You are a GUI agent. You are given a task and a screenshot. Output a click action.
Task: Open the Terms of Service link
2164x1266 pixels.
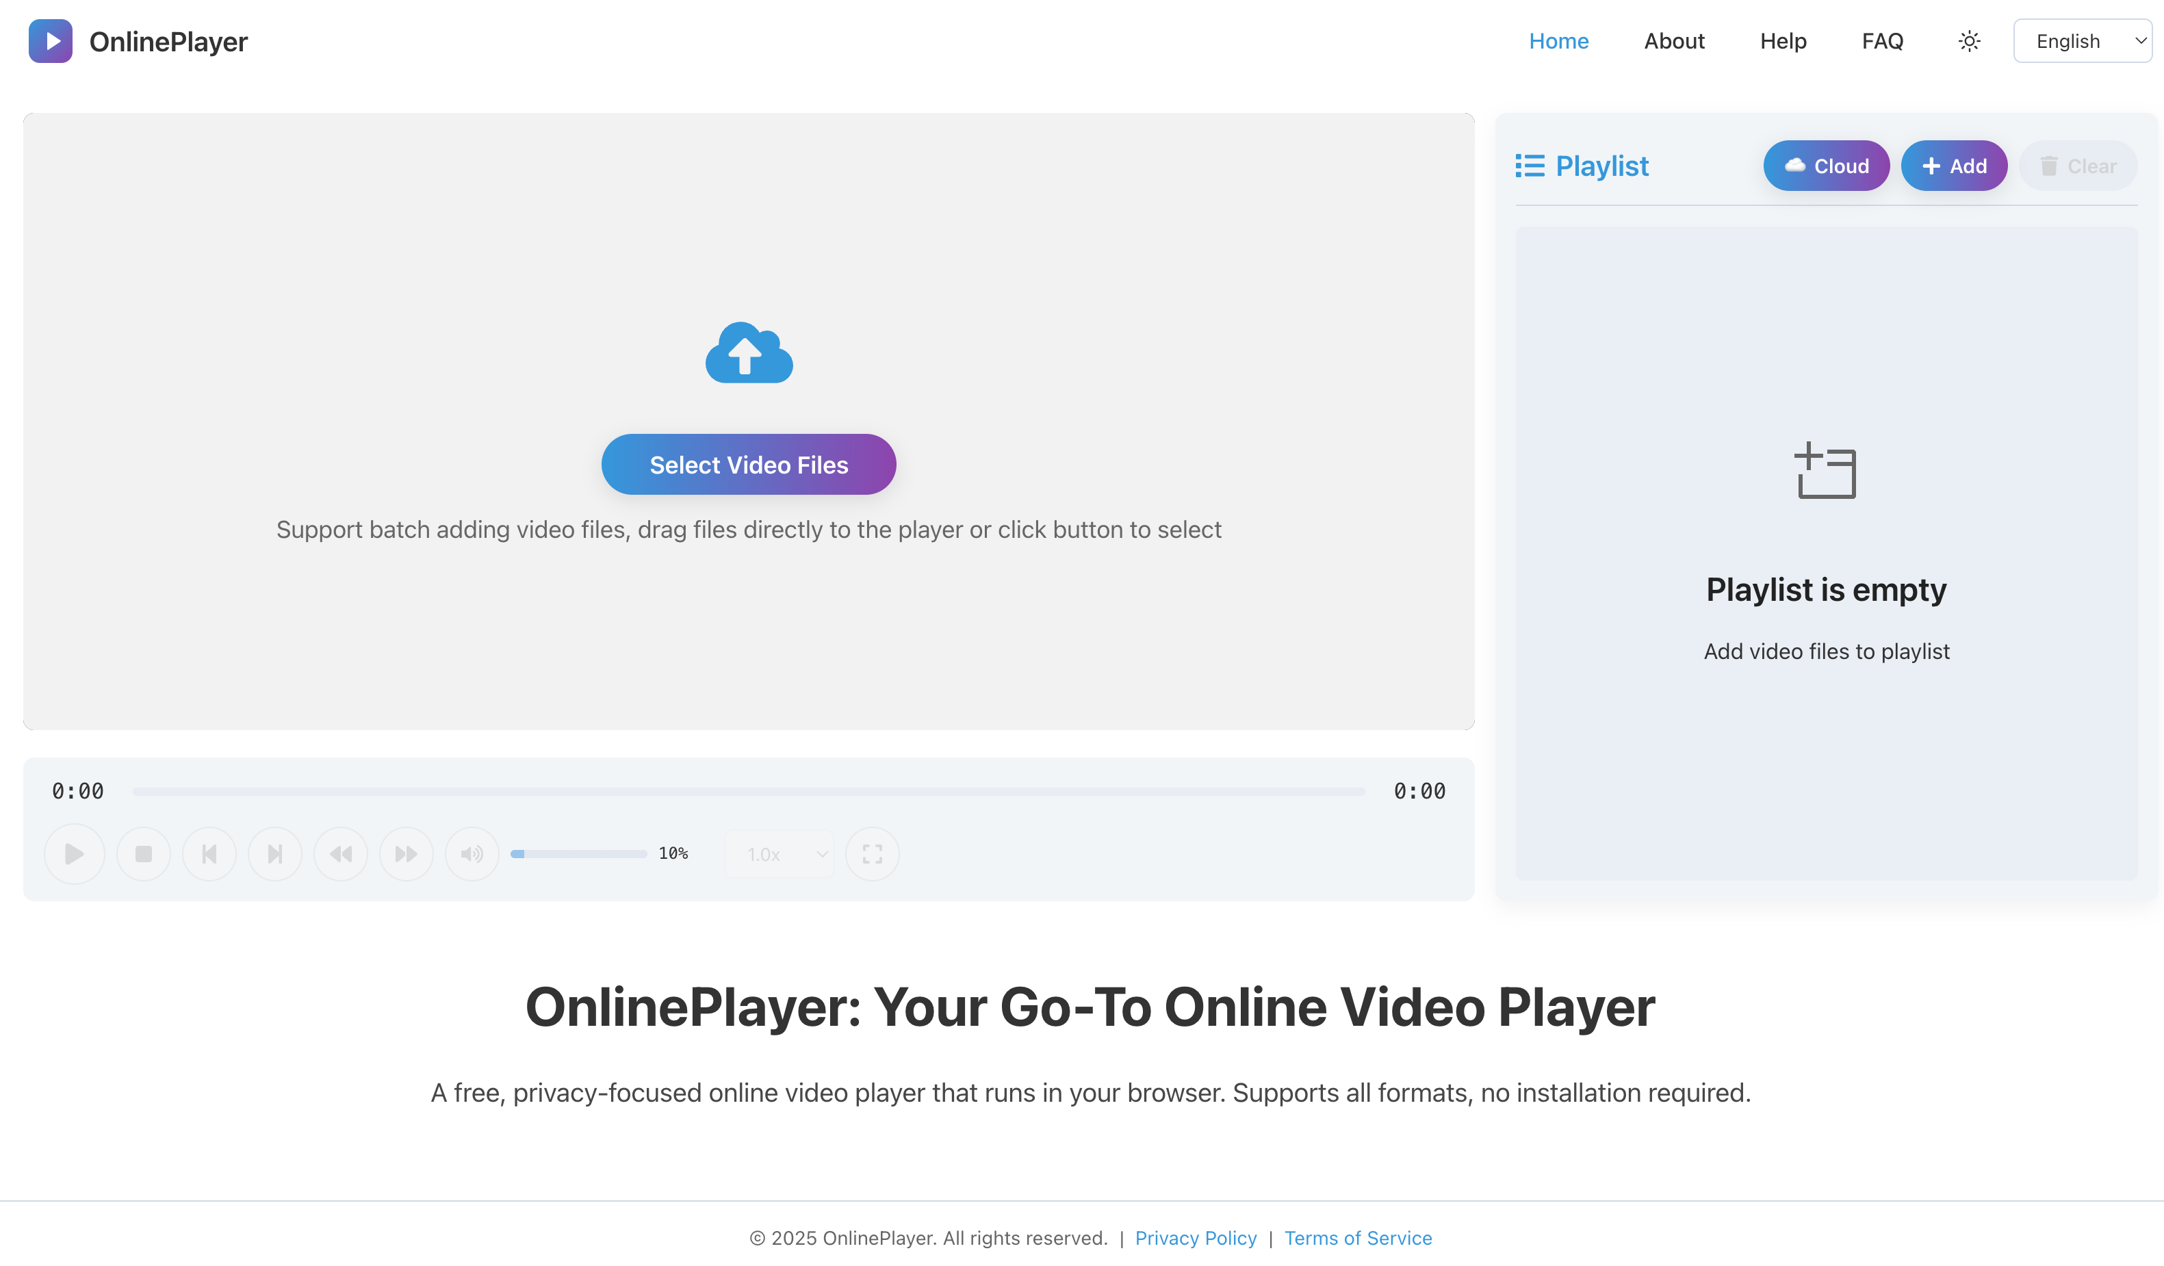pos(1357,1237)
